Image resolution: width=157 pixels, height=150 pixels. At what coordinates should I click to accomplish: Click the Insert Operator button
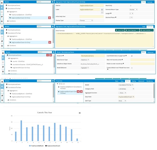point(131,30)
